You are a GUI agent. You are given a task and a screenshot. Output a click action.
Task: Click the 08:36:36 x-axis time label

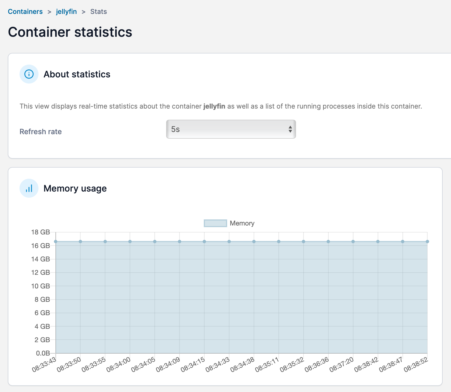point(317,364)
